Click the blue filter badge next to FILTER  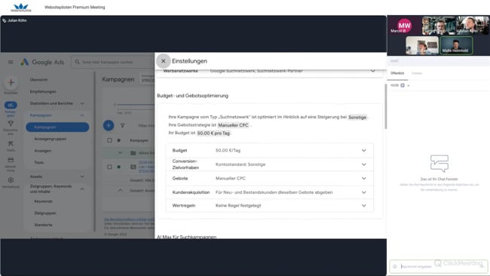403,85
